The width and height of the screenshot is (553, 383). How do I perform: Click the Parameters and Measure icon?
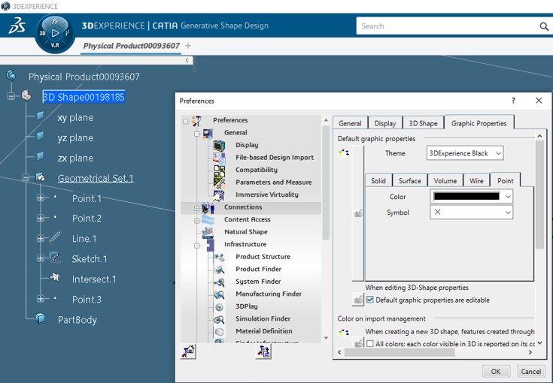[219, 182]
